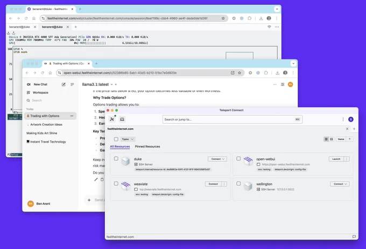
Task: Open clusters icon next to connections in Teleport Connect
Action: coord(122,119)
